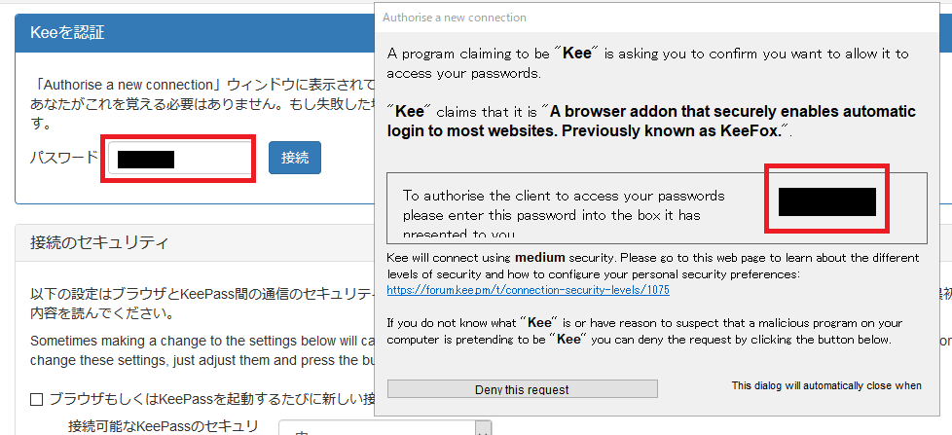The height and width of the screenshot is (435, 952).
Task: Click the Authorise a new connection title bar
Action: [x=455, y=18]
